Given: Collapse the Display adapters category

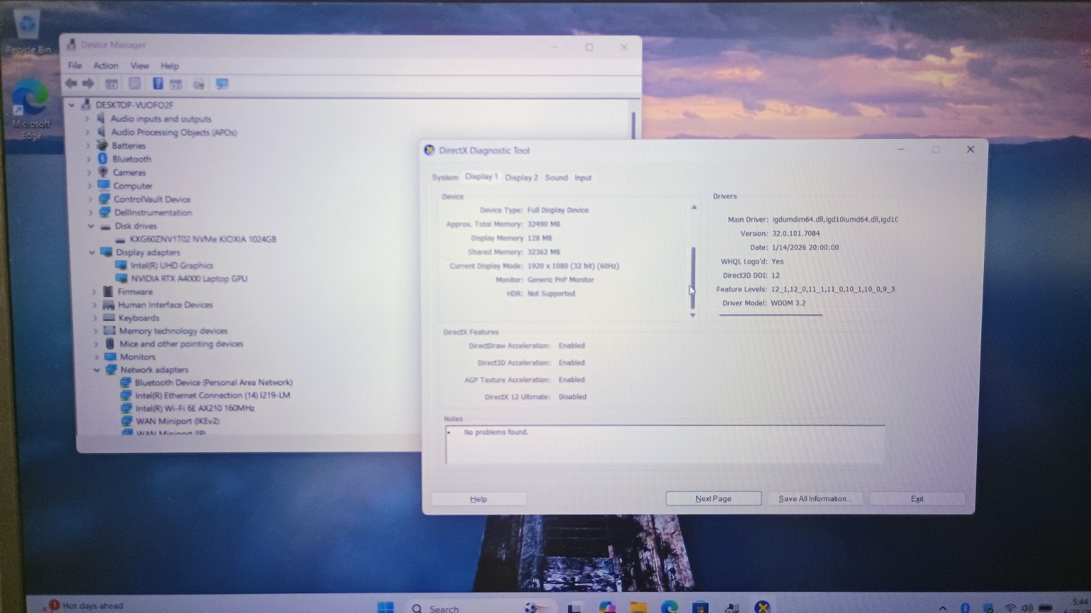Looking at the screenshot, I should (91, 252).
